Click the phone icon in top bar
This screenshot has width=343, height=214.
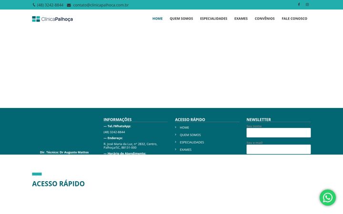click(x=34, y=5)
